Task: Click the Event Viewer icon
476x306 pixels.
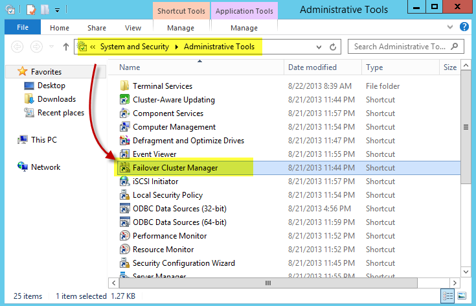Action: click(124, 154)
